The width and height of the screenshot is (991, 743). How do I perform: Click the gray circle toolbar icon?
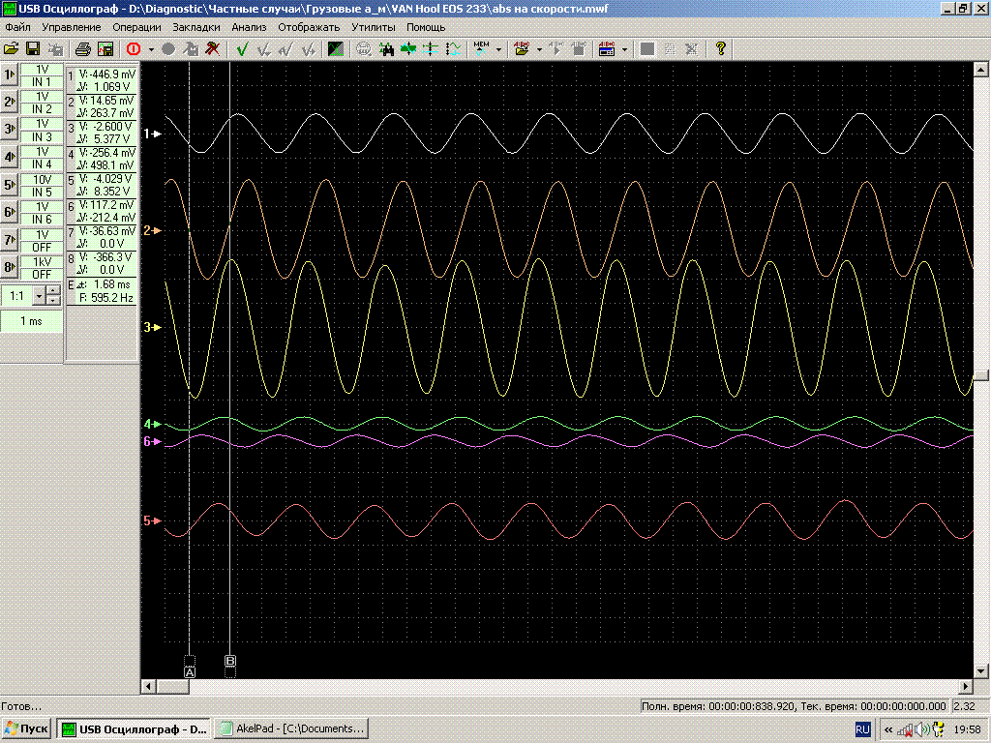(168, 48)
